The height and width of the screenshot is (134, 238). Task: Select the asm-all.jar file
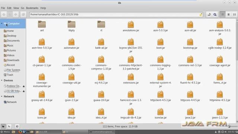click(190, 26)
